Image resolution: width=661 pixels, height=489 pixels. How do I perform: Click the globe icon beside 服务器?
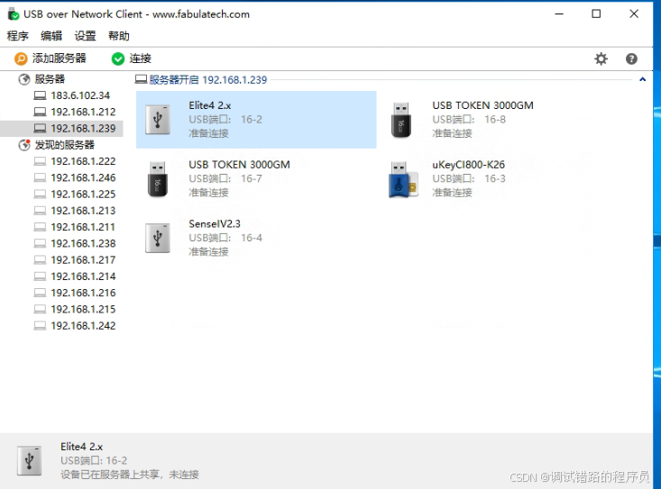tap(24, 79)
